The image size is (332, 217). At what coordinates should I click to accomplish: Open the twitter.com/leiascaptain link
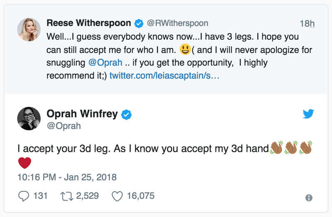(x=164, y=76)
